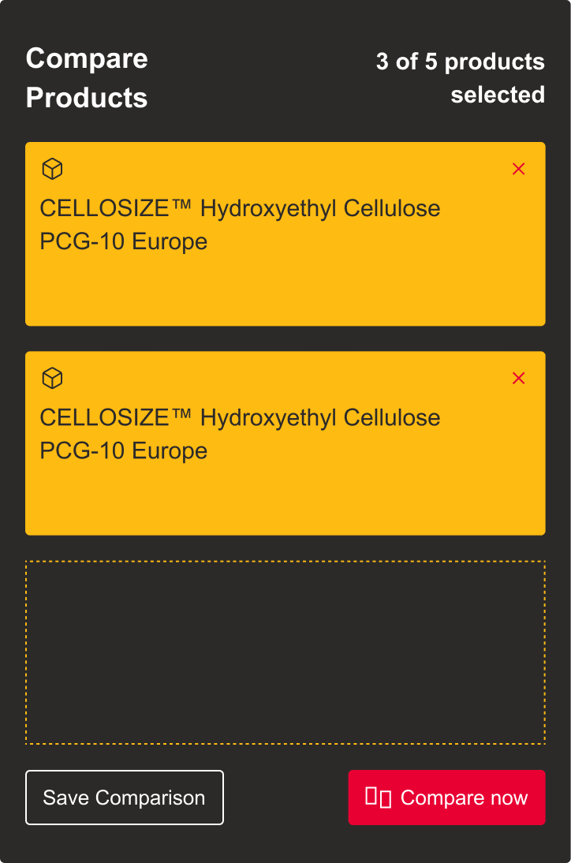The height and width of the screenshot is (863, 571).
Task: Click the word 'Products' in the panel heading
Action: [87, 98]
